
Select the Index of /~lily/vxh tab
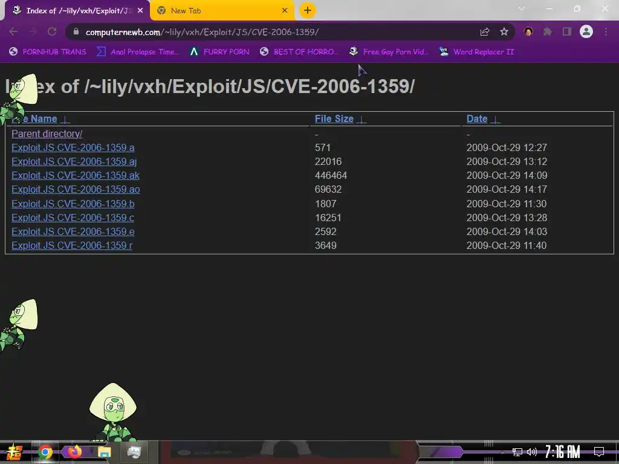(x=77, y=11)
